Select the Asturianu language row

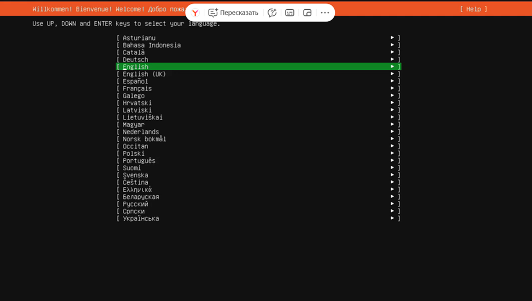tap(258, 38)
